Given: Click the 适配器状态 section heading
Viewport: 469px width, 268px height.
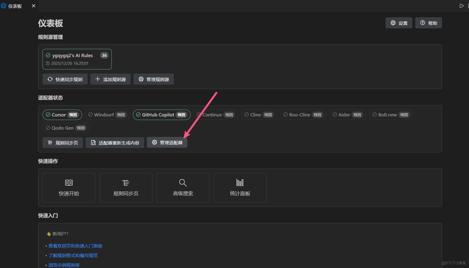Looking at the screenshot, I should tap(51, 98).
